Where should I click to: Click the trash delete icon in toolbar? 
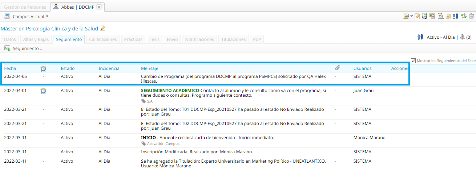click(471, 16)
